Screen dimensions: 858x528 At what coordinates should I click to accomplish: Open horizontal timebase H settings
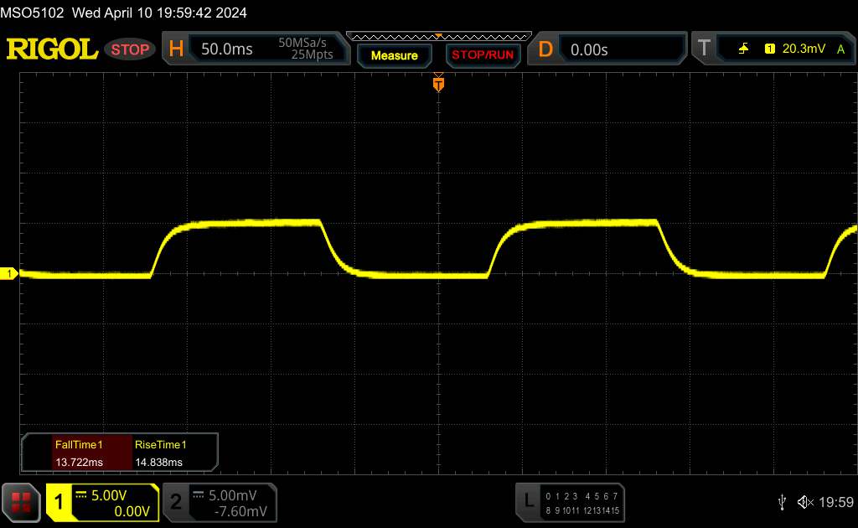pyautogui.click(x=176, y=49)
